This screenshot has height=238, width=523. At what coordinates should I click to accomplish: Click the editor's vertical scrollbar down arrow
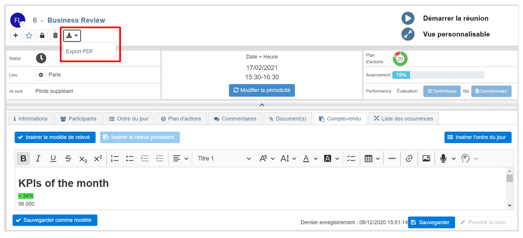tap(509, 206)
